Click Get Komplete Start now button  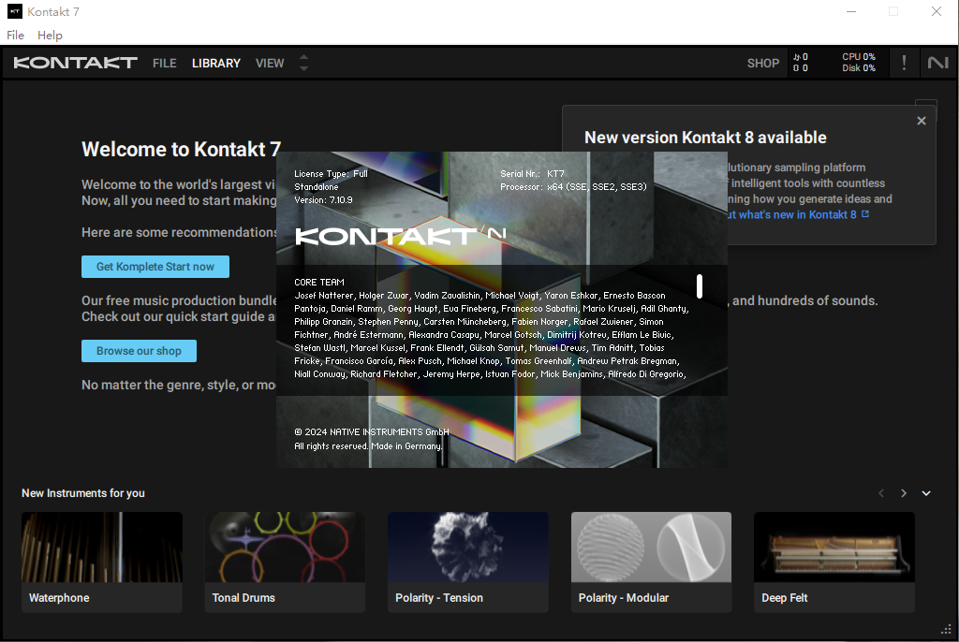click(155, 267)
